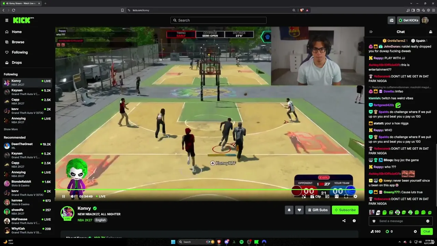Screen dimensions: 437x246
Task: Subscribe to Konvy's channel
Action: [345, 210]
